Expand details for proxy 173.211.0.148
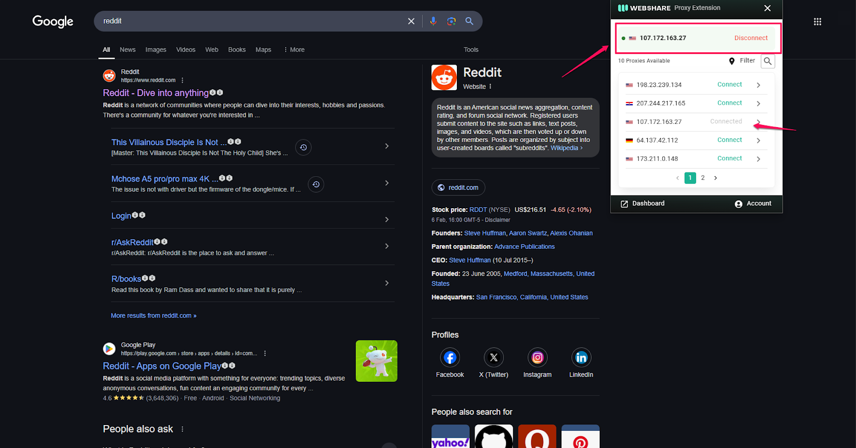This screenshot has height=448, width=856. coord(759,159)
